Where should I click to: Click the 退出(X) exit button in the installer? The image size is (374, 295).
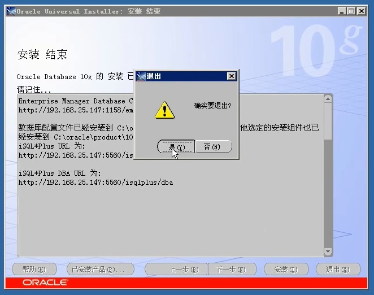pos(338,270)
